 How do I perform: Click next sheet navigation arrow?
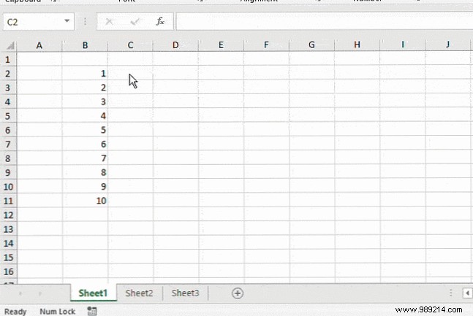[x=39, y=293]
